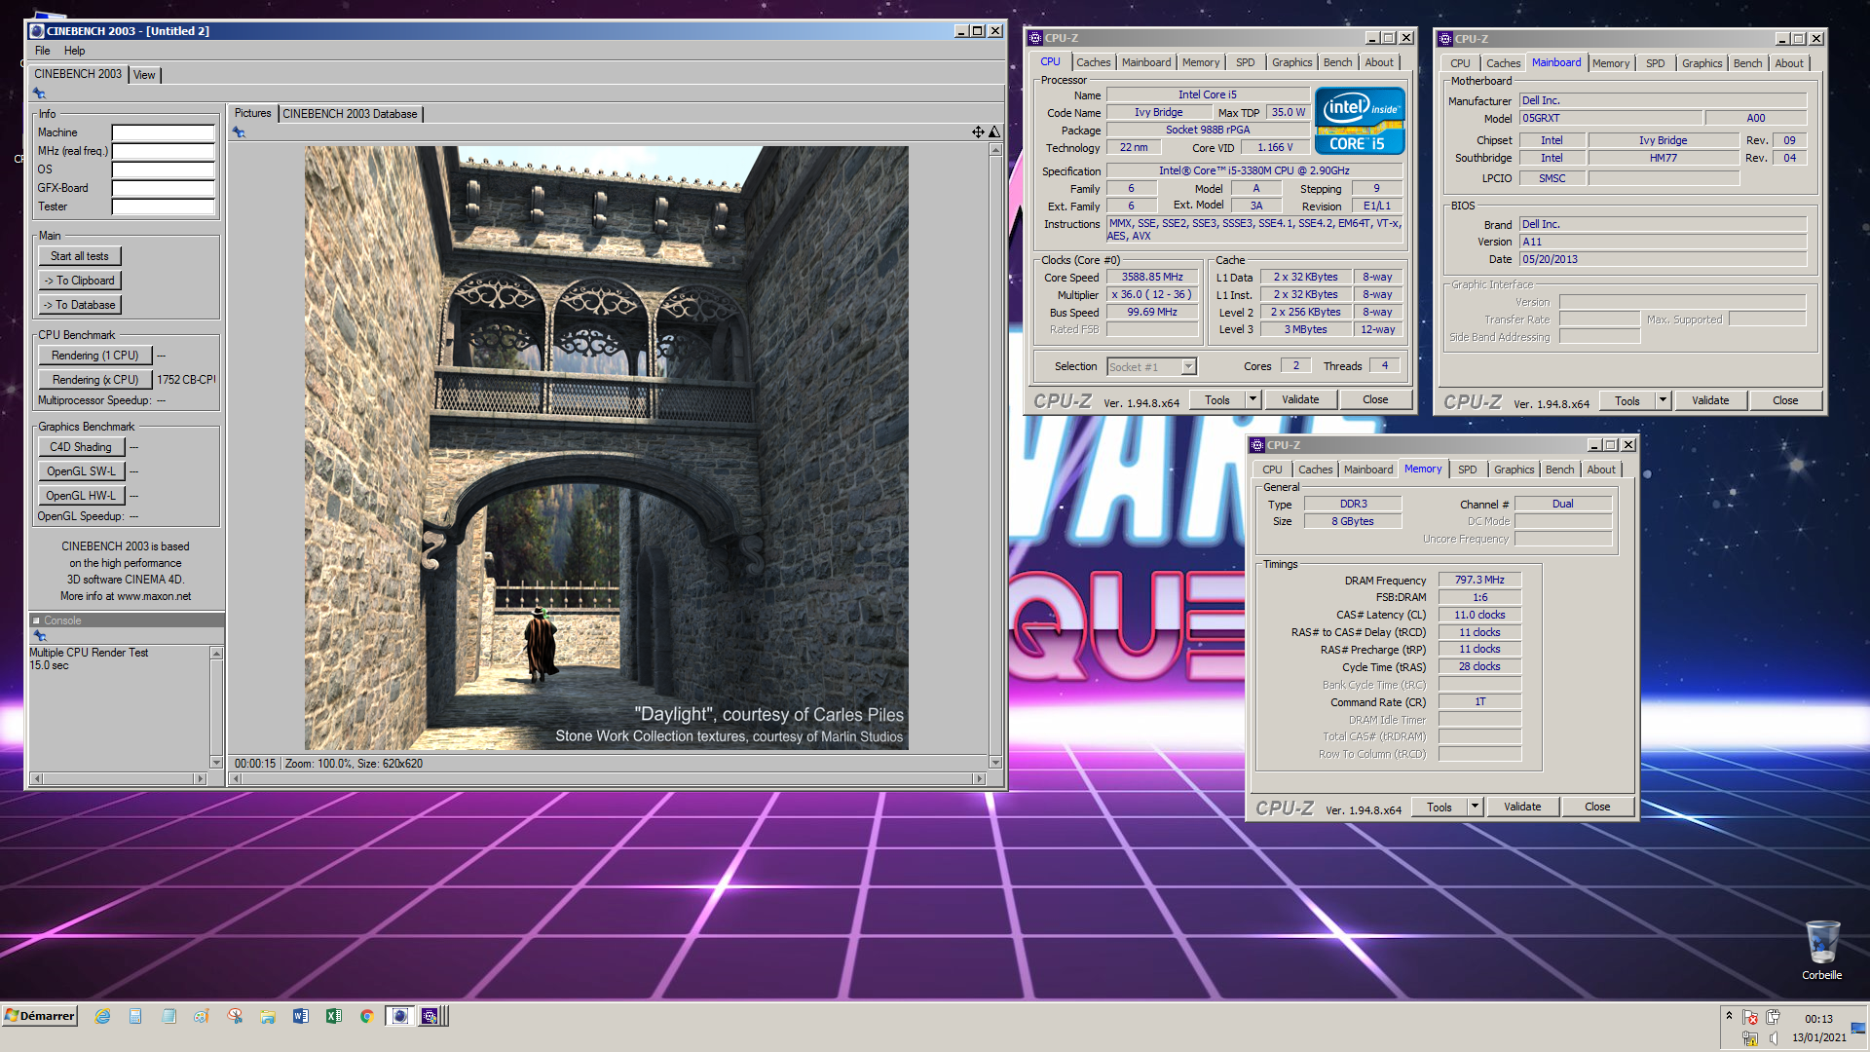Show hidden tray icons chevron
Viewport: 1870px width, 1052px height.
(1729, 1015)
